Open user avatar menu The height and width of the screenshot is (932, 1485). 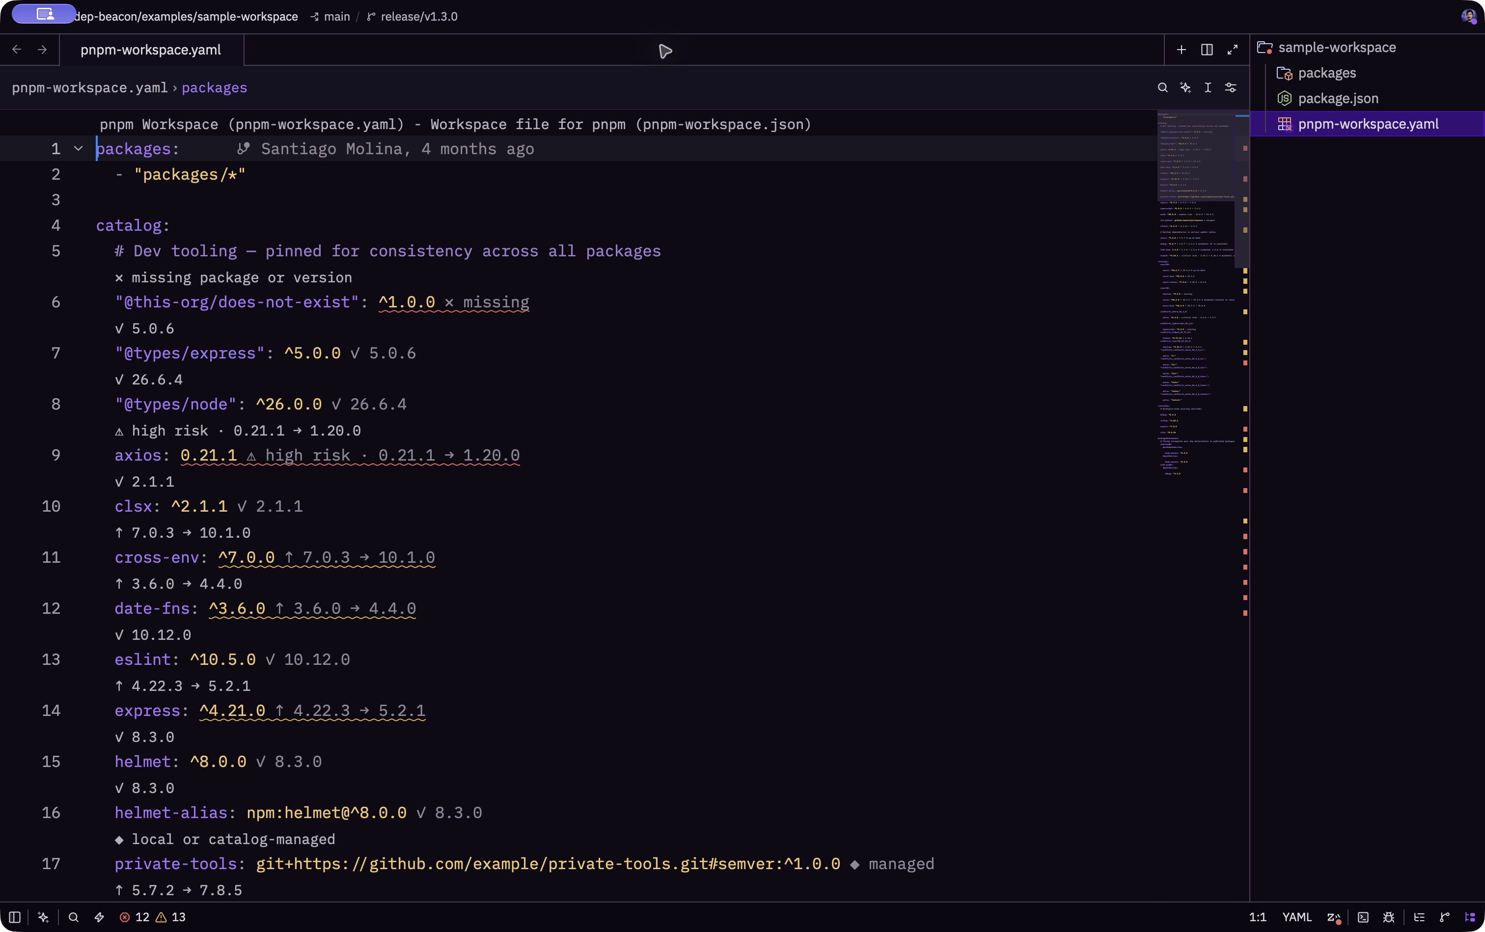pos(1468,16)
